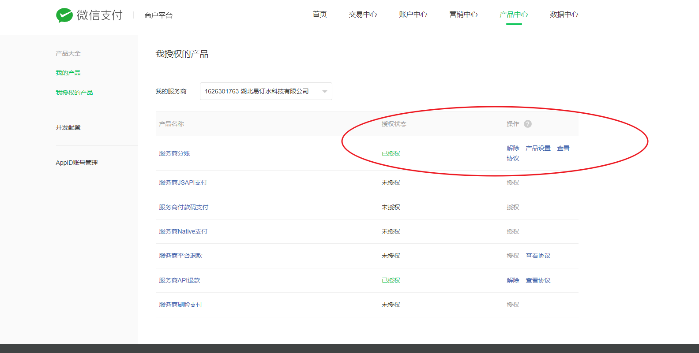Open 开发配置 in the sidebar
Viewport: 699px width, 353px height.
tap(68, 127)
